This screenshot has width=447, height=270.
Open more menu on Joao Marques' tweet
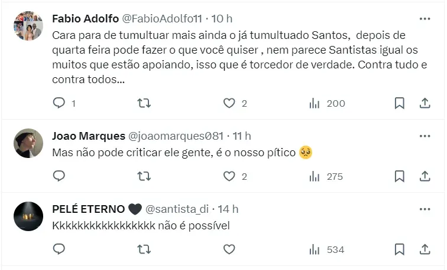click(425, 136)
